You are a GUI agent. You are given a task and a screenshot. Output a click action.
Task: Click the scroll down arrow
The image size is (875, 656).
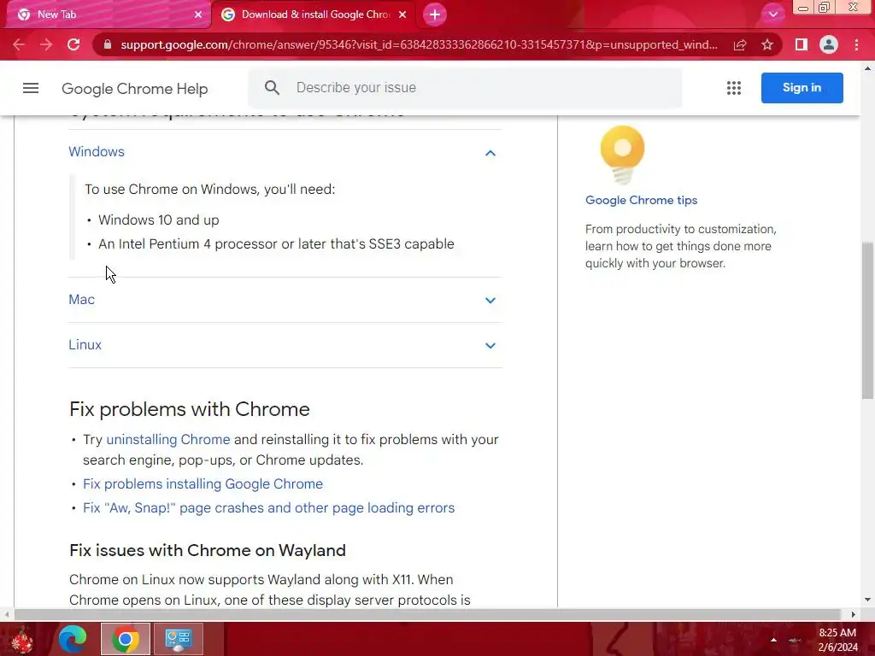(867, 600)
